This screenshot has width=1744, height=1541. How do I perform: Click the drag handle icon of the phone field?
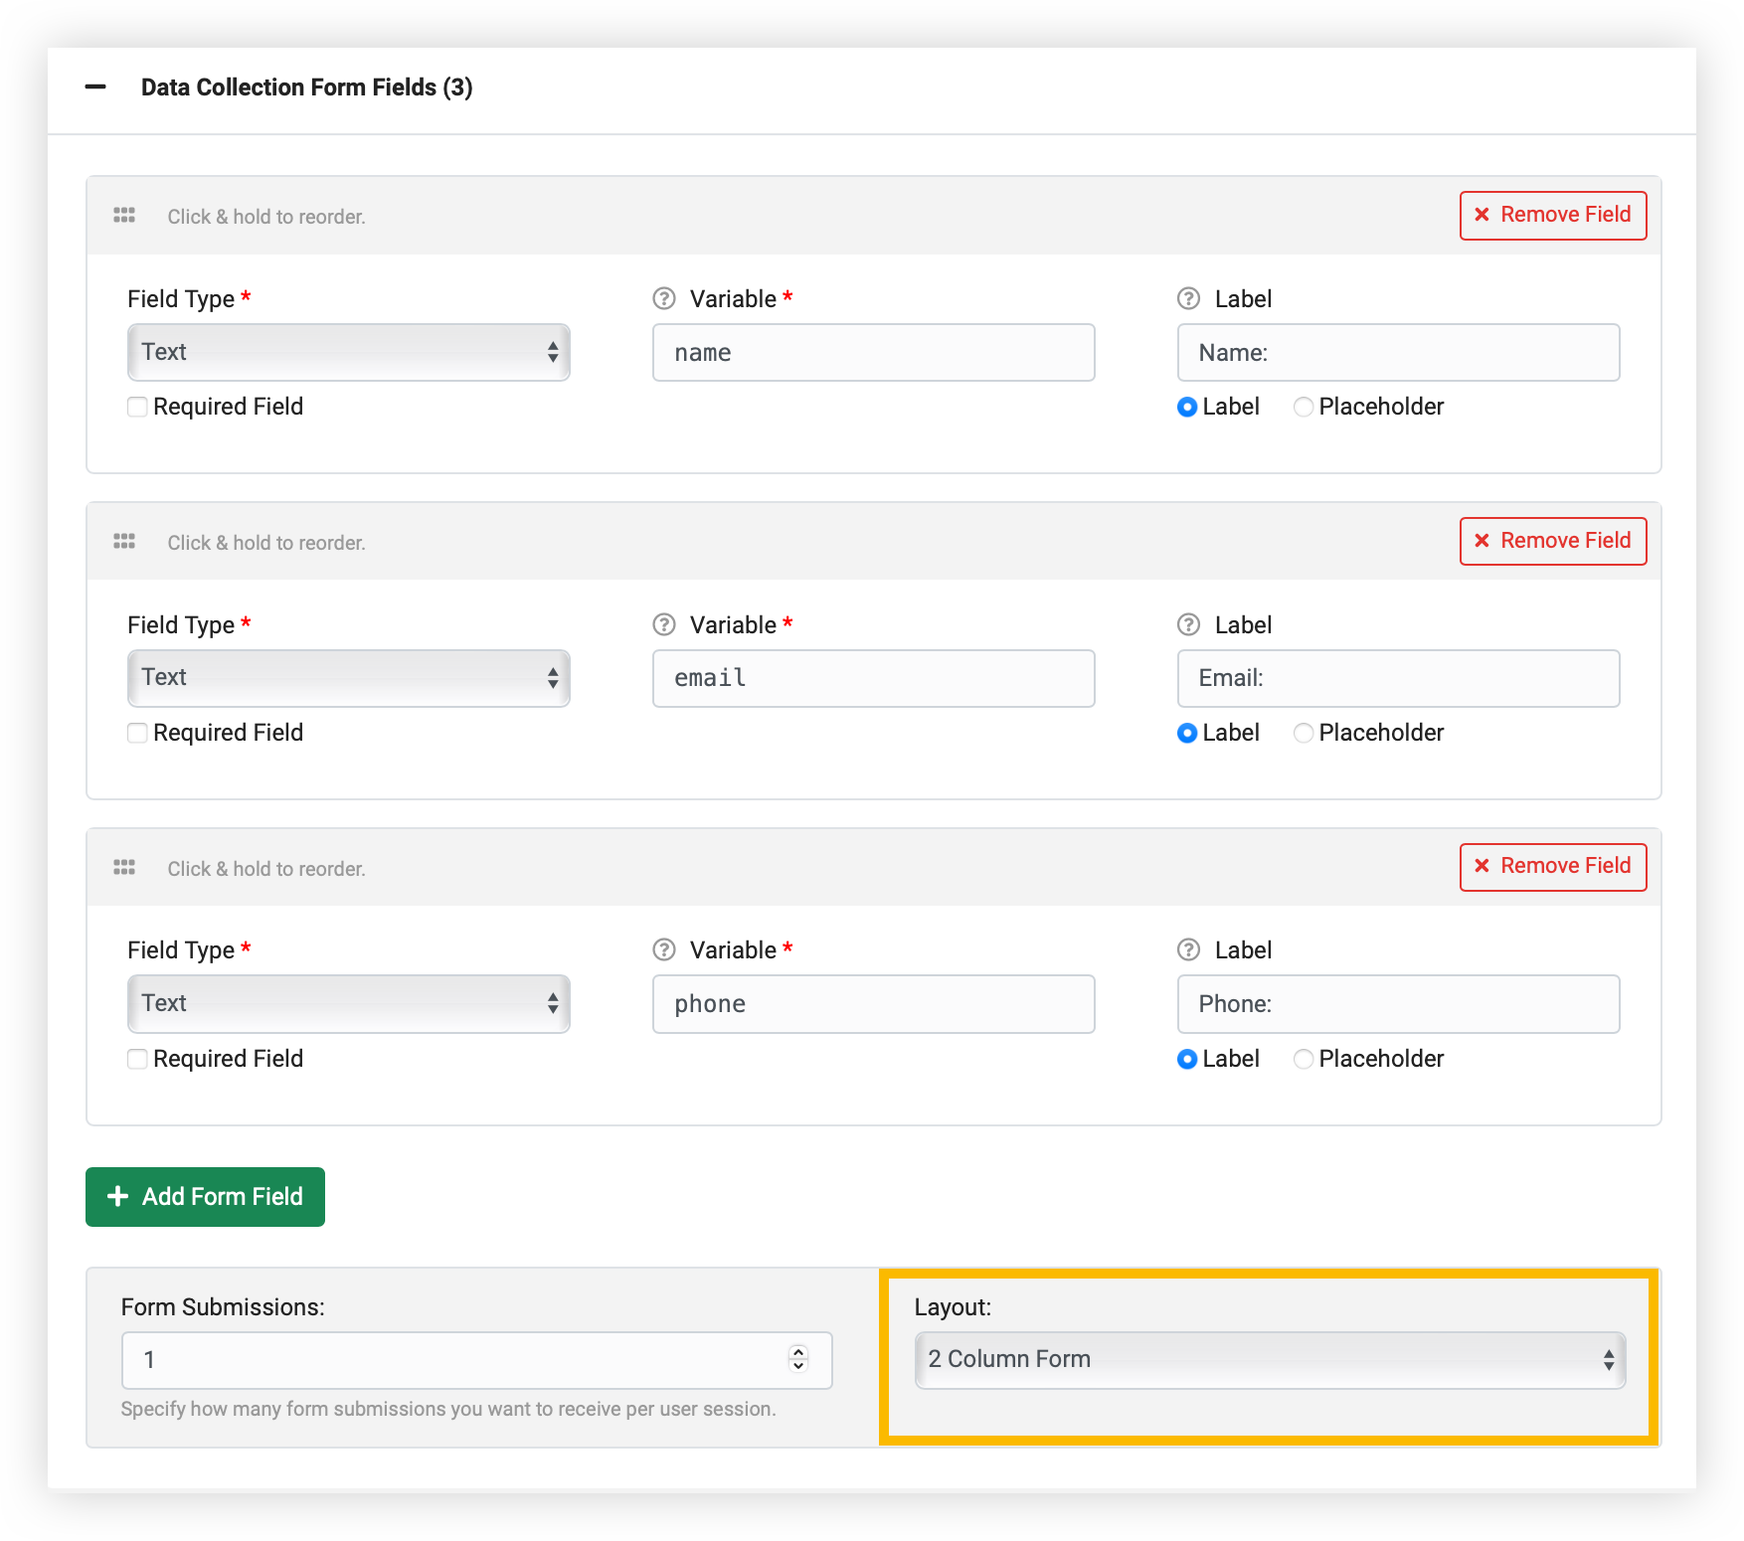point(124,868)
